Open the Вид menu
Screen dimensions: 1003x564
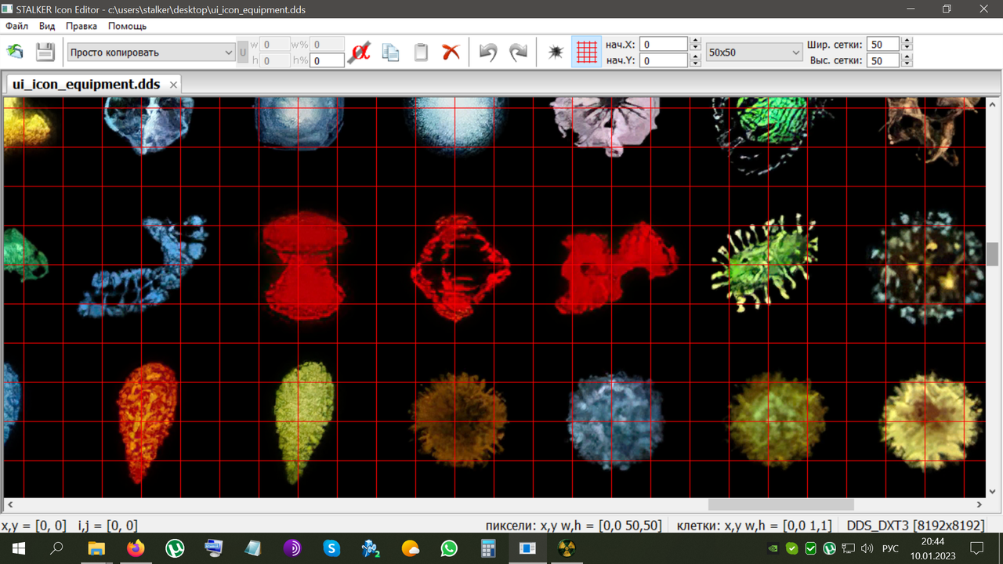tap(47, 26)
